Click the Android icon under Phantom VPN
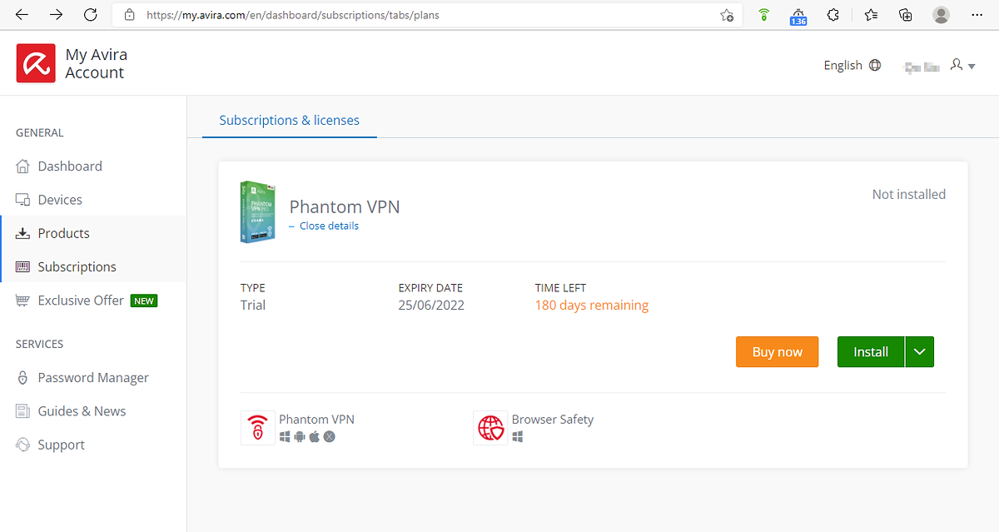999x532 pixels. pos(300,436)
